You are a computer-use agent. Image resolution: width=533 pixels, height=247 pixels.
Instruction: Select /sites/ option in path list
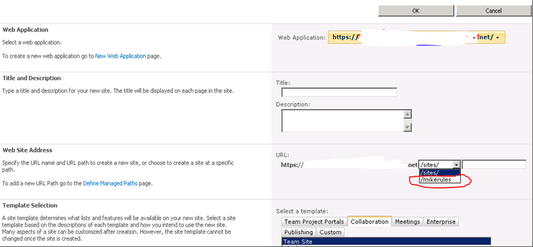click(x=440, y=172)
